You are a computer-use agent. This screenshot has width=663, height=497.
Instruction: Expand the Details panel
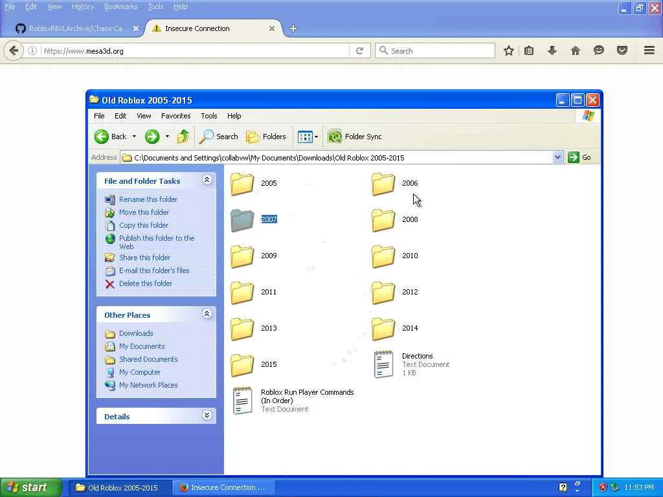tap(207, 415)
